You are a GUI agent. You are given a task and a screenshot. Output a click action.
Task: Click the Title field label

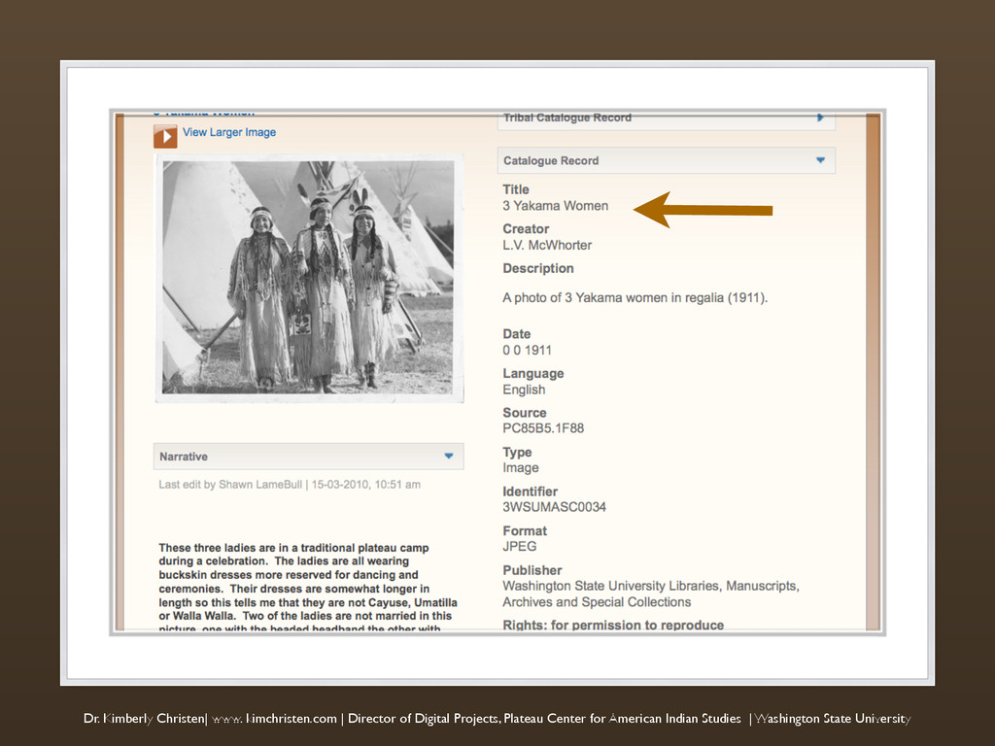[x=516, y=189]
